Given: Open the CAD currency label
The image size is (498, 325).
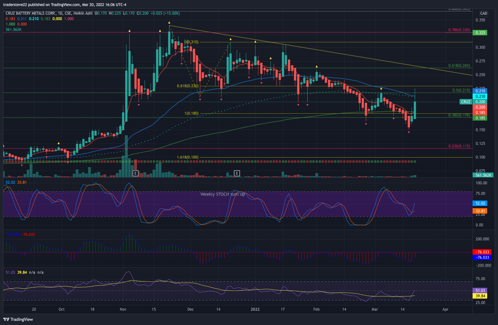Looking at the screenshot, I should tap(484, 13).
